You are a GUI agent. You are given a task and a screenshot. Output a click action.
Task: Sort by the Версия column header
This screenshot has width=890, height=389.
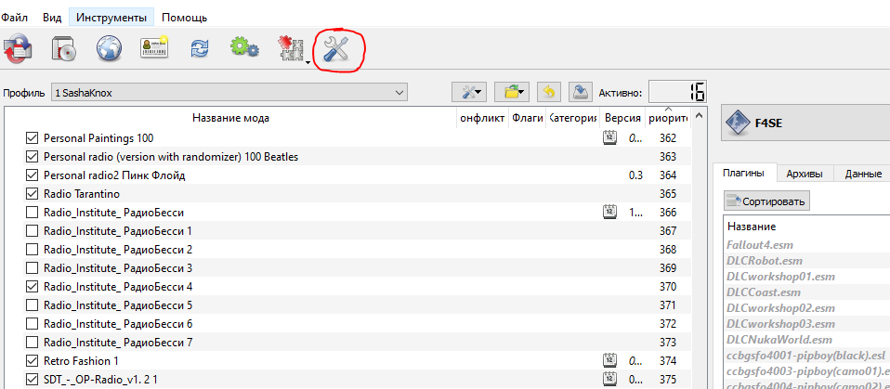(622, 118)
